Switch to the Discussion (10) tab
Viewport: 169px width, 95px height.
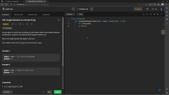(18, 15)
